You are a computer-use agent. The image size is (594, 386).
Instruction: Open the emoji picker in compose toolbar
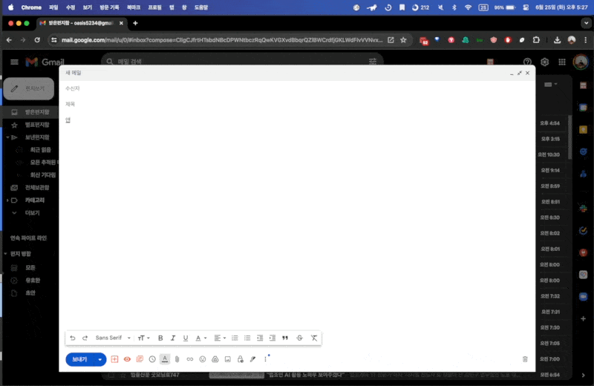click(202, 359)
